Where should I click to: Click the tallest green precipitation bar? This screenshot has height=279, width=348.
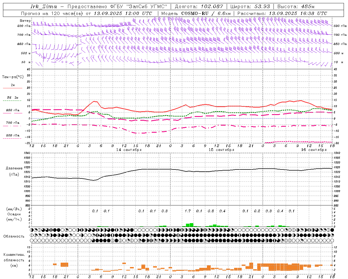pyautogui.click(x=192, y=225)
